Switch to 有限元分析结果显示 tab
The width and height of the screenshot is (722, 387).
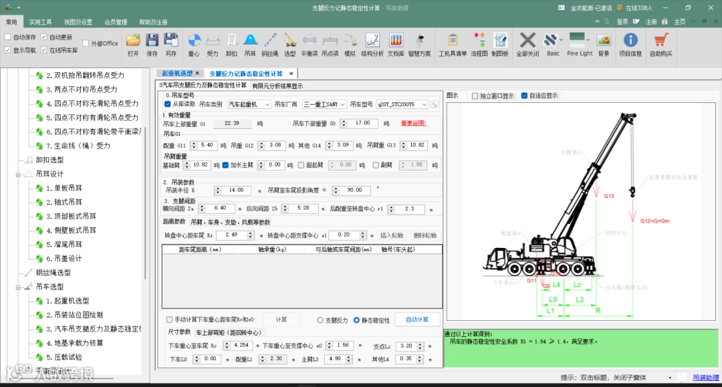click(277, 86)
